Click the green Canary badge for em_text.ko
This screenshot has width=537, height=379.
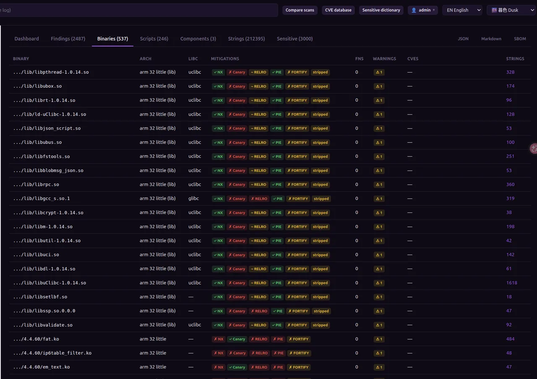(237, 367)
